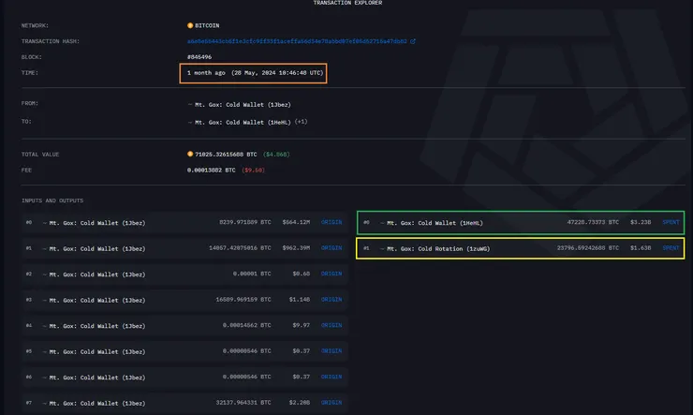Click the amount 8239.971889 BTC

(x=245, y=222)
